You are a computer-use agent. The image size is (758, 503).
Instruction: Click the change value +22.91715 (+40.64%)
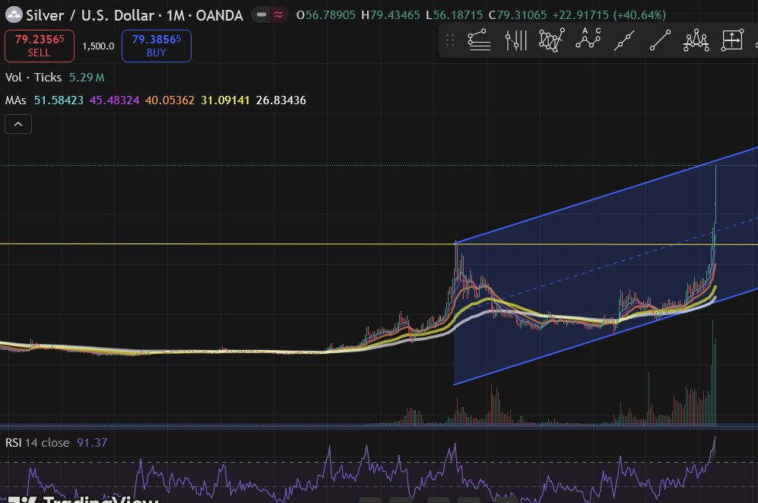point(609,15)
